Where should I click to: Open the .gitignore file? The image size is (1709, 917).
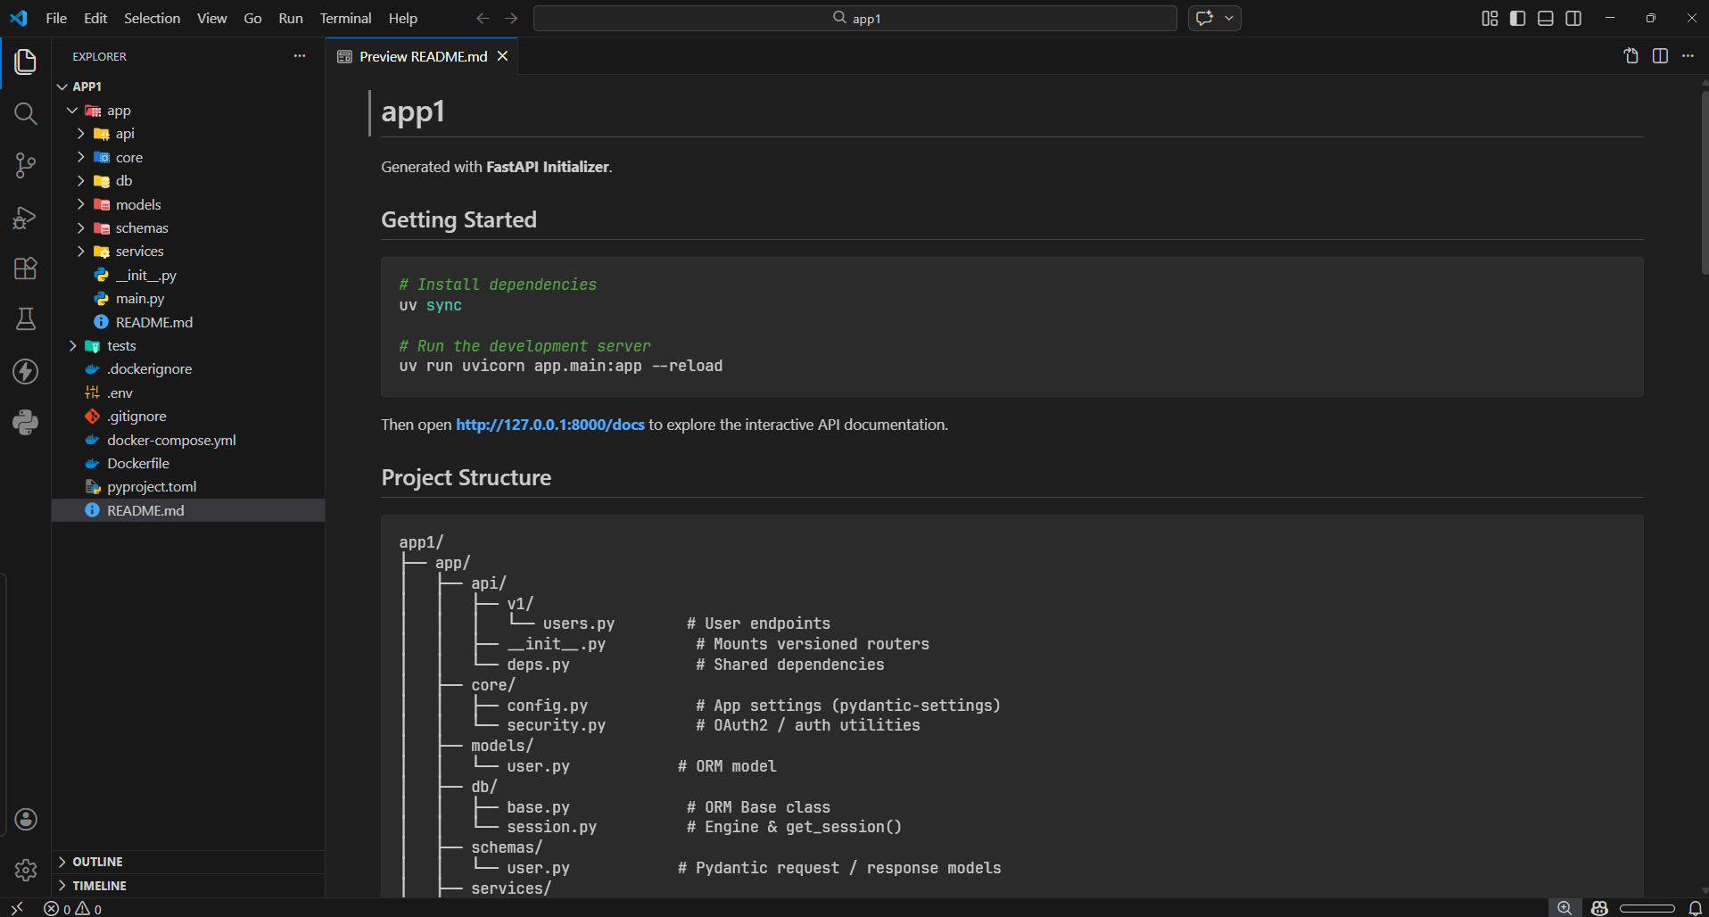tap(188, 417)
